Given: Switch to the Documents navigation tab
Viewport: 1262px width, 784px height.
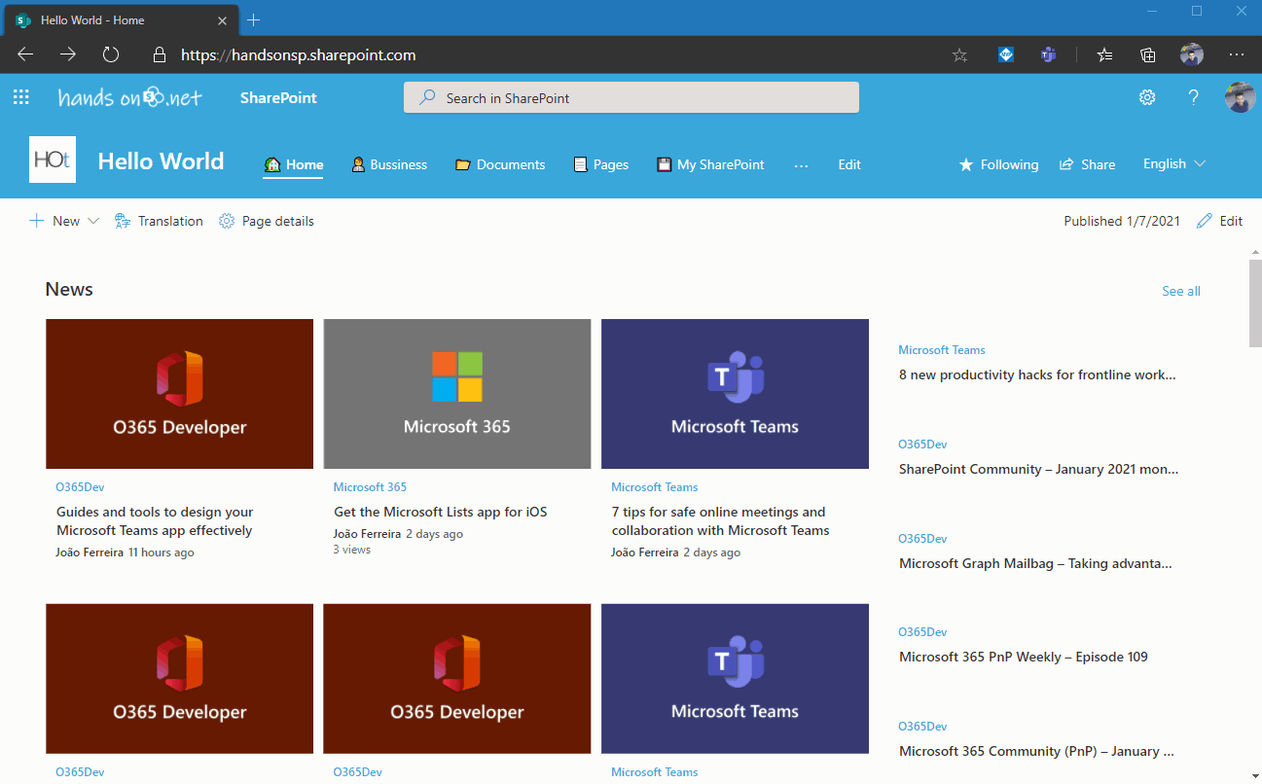Looking at the screenshot, I should pos(499,164).
